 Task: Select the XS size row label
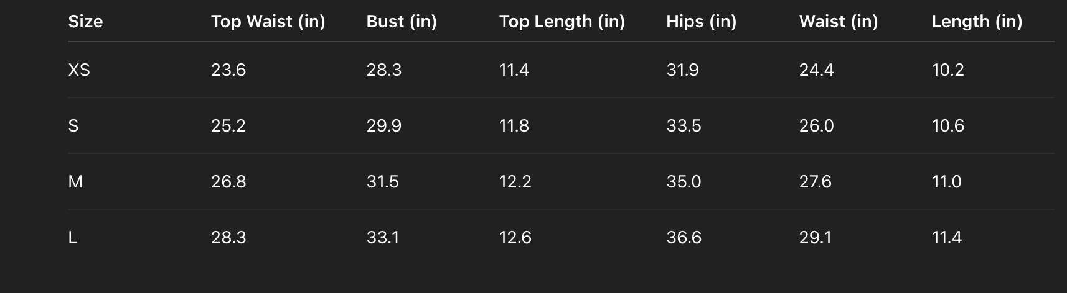(79, 70)
